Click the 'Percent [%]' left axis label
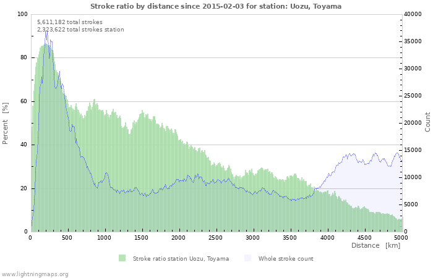 click(x=6, y=124)
